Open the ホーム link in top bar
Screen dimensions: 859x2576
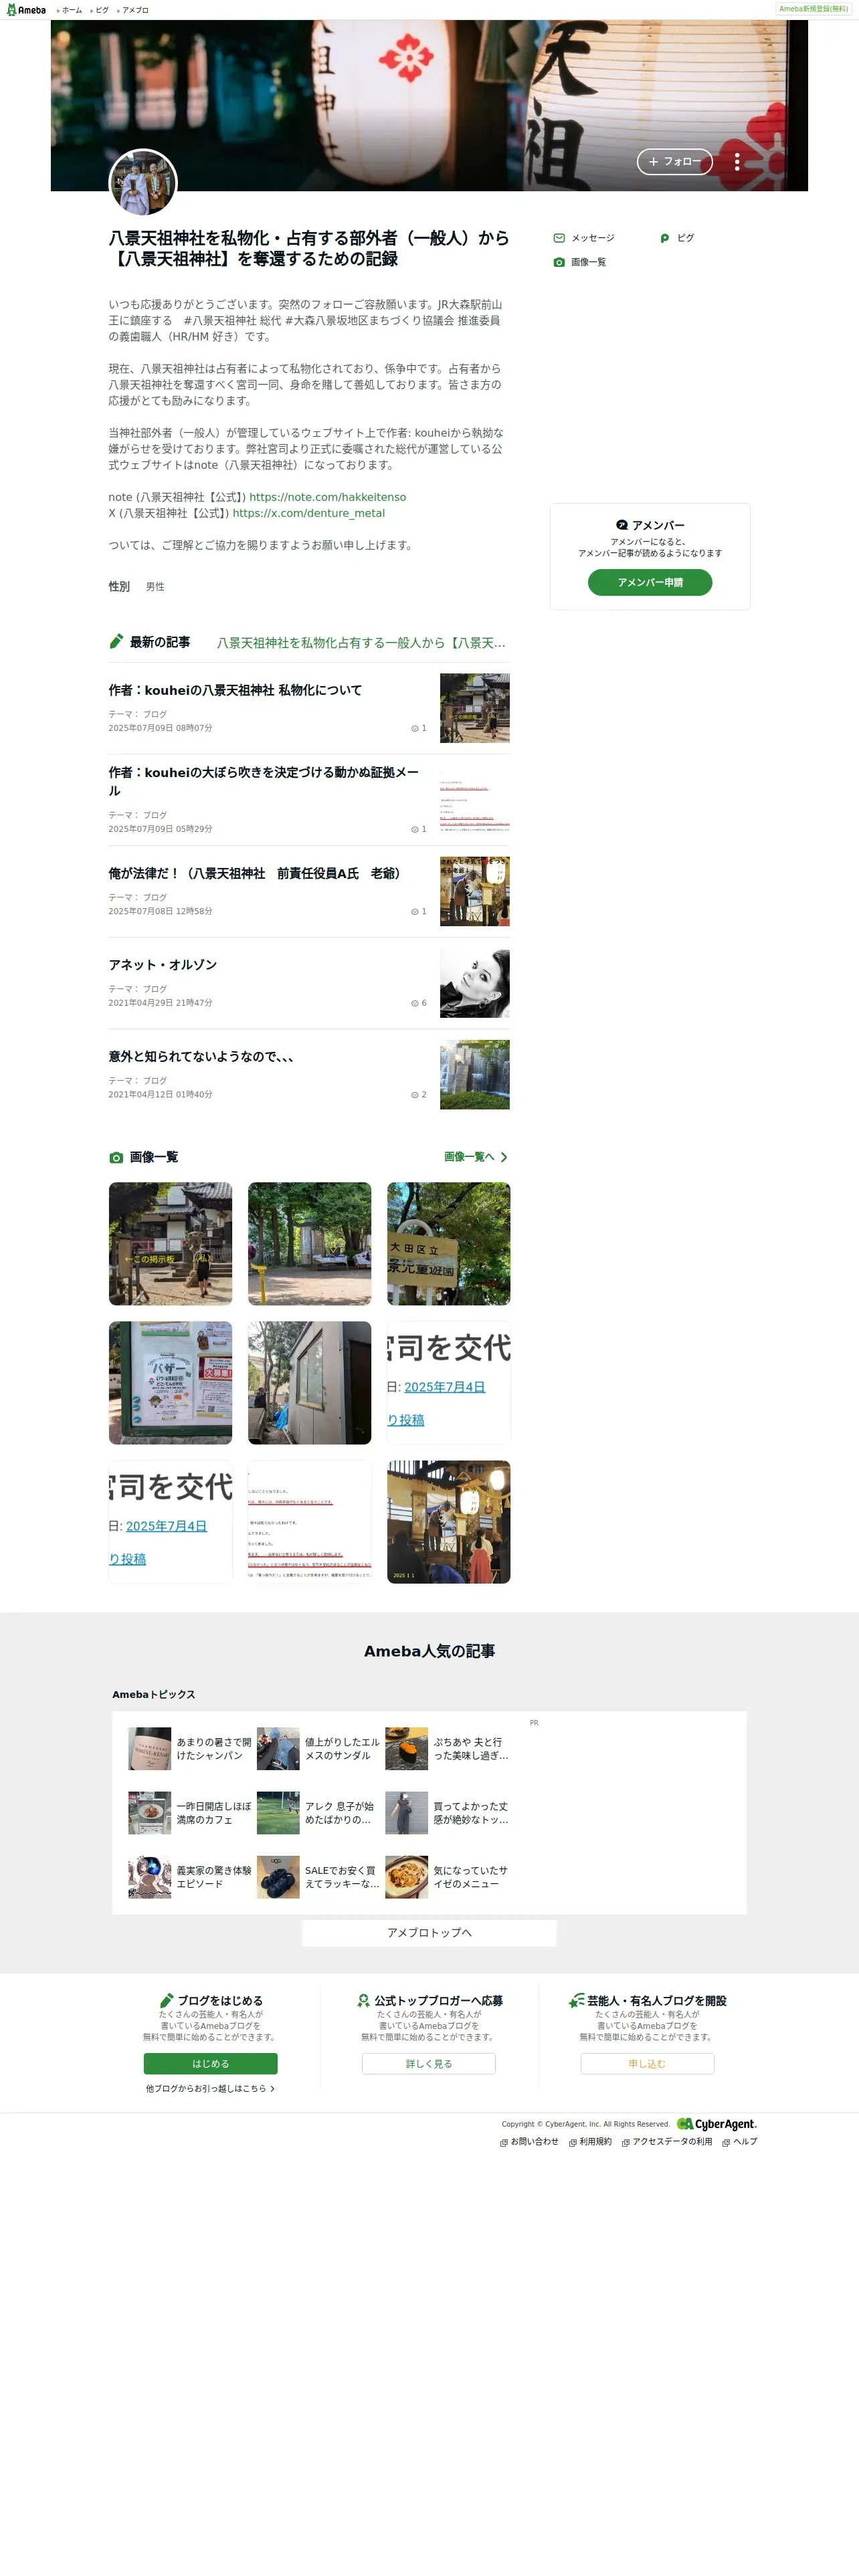tap(72, 10)
